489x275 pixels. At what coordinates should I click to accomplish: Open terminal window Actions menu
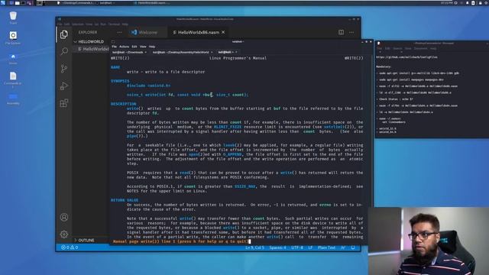[124, 47]
